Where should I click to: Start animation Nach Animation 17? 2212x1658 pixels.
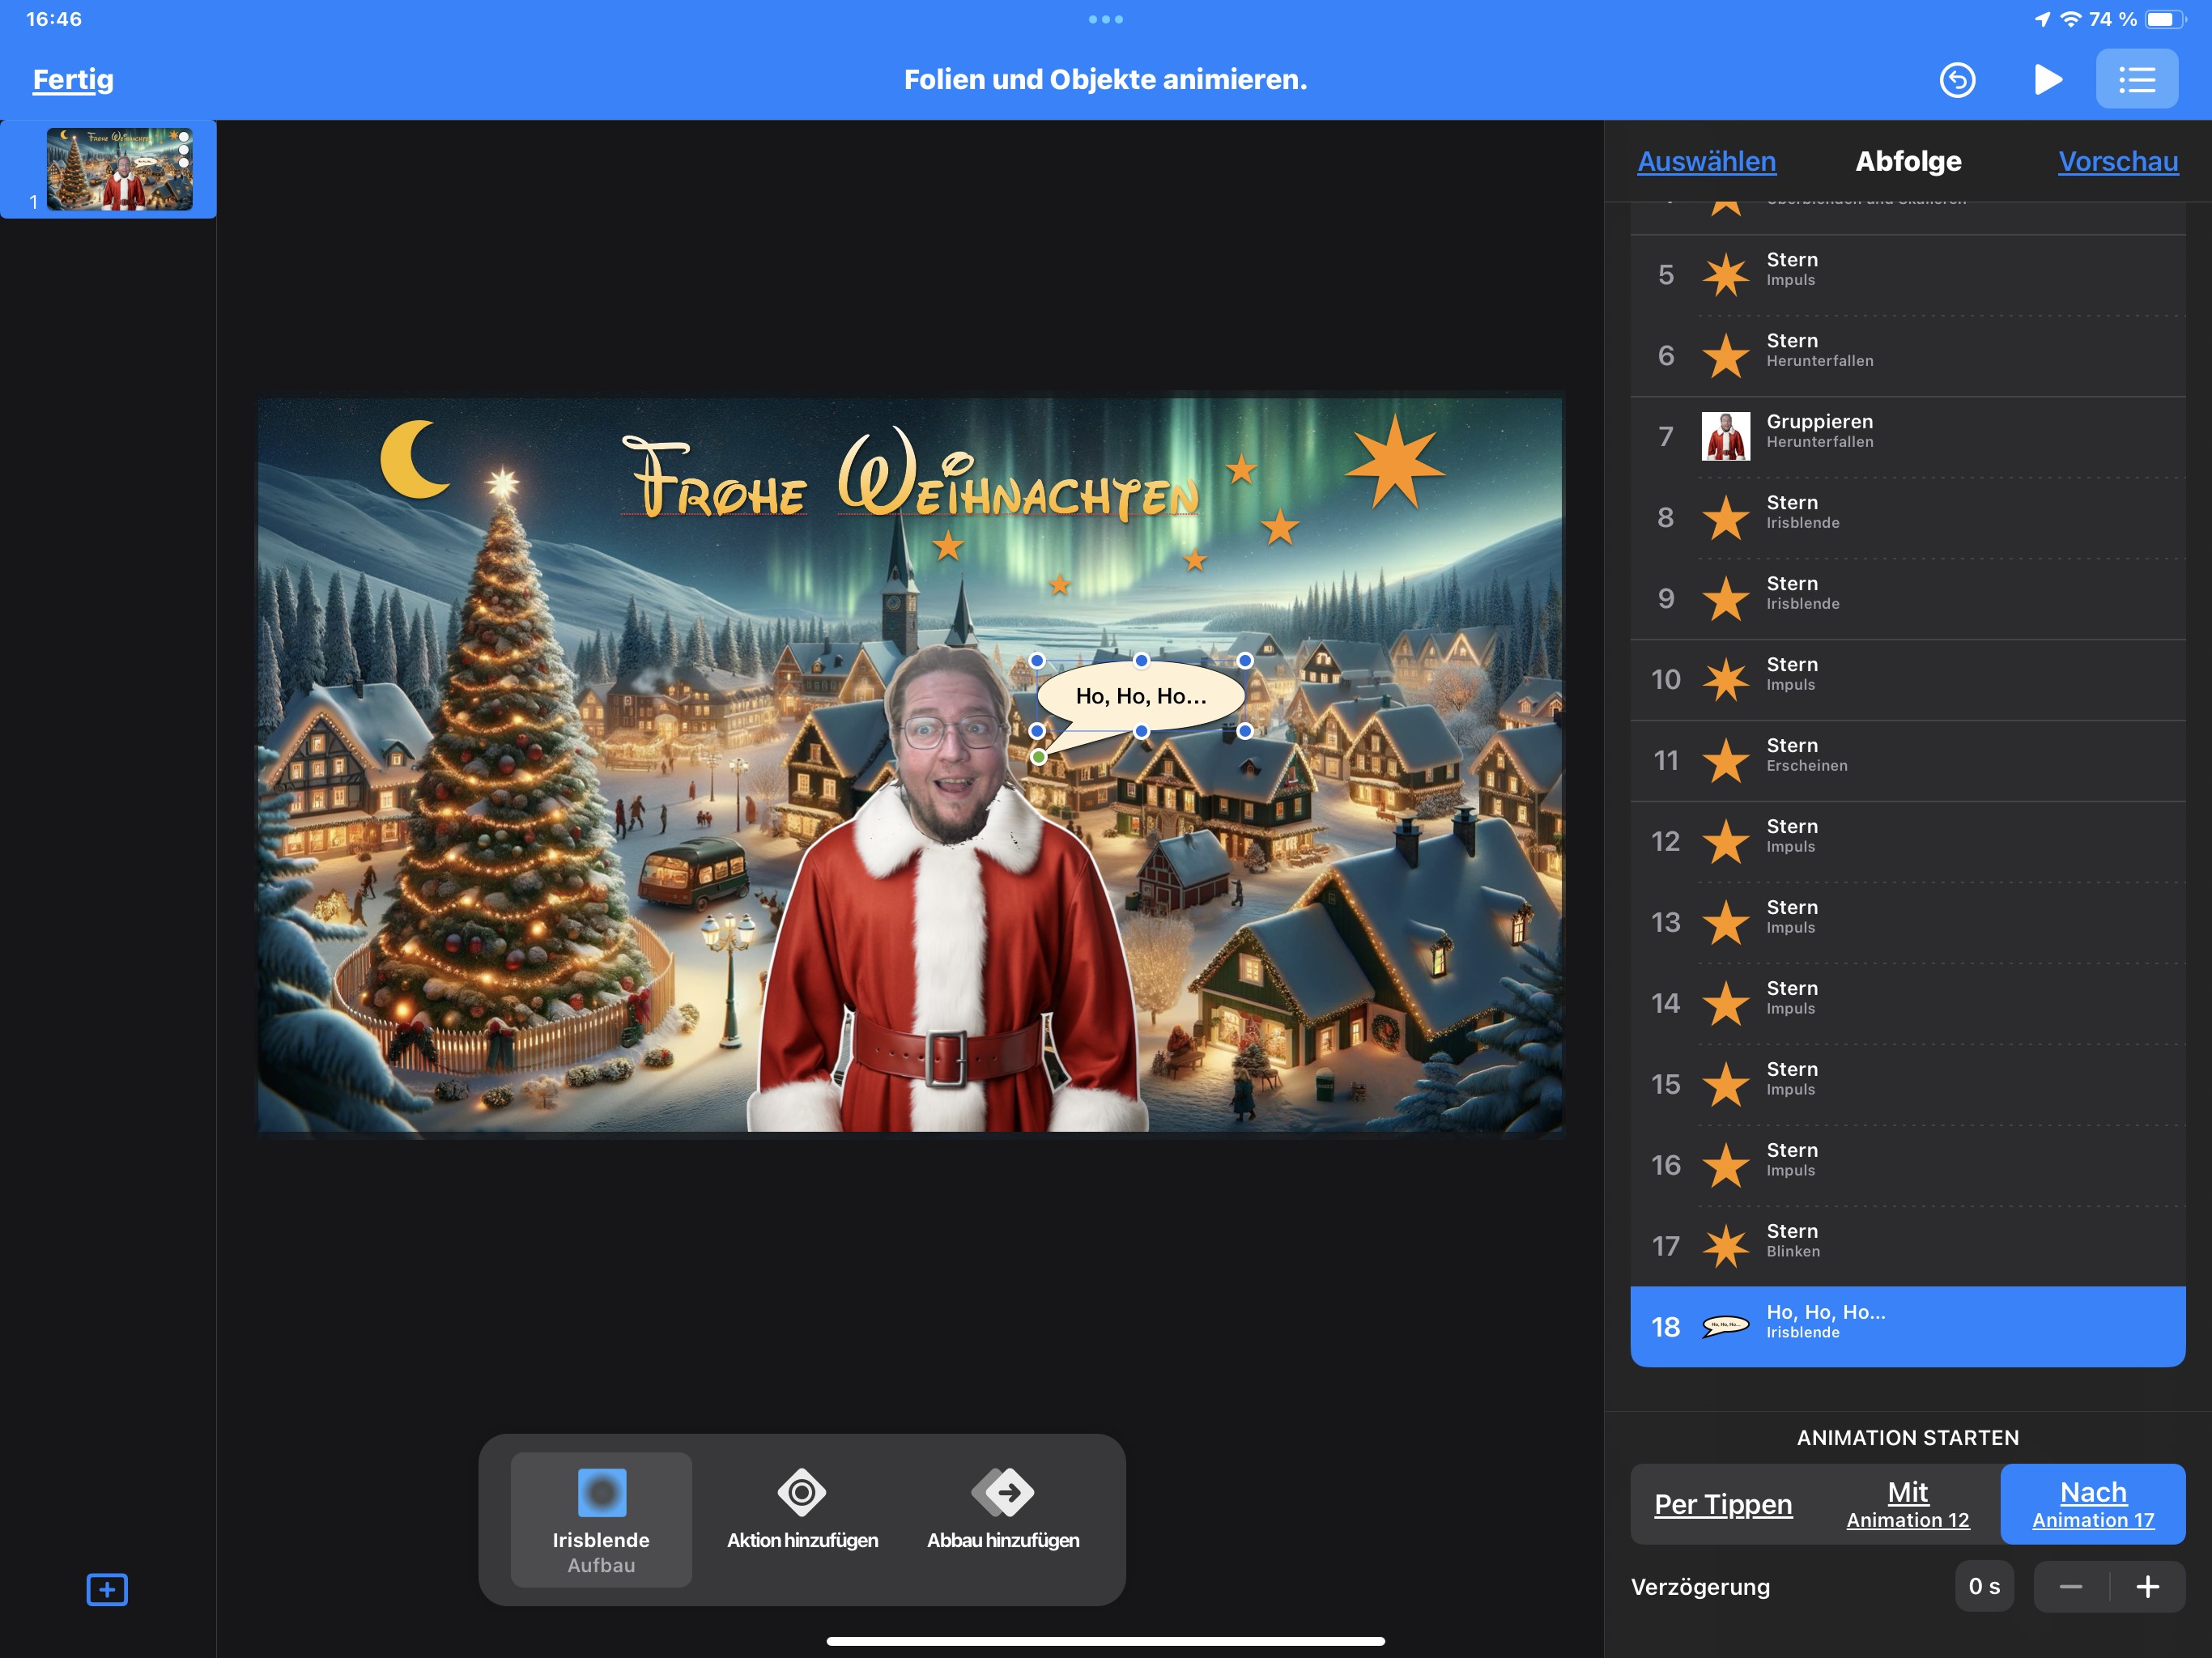2093,1504
